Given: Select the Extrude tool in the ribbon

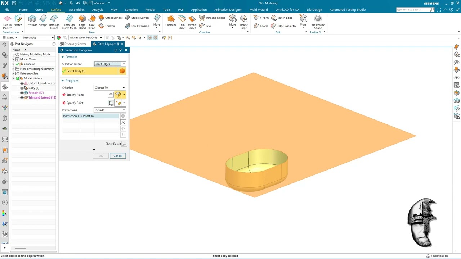Looking at the screenshot, I should (x=32, y=21).
